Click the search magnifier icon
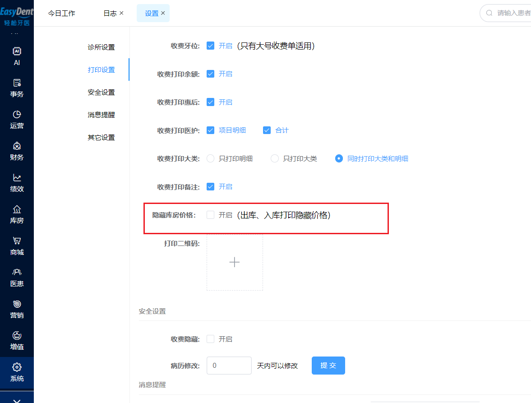531x403 pixels. (489, 13)
